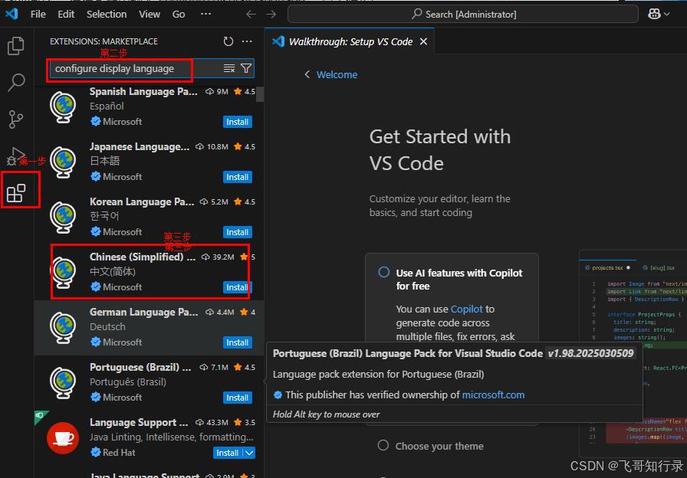This screenshot has width=687, height=478.
Task: Open the Copilot menu in title bar
Action: [x=659, y=14]
